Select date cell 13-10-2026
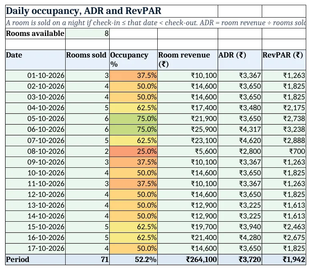The height and width of the screenshot is (270, 311). (x=35, y=205)
